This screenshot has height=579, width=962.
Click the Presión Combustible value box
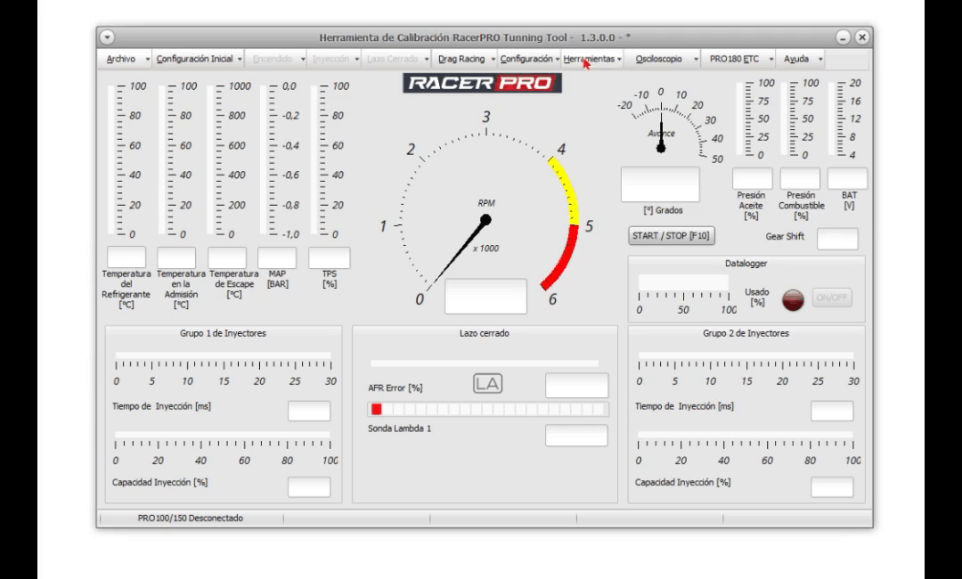pyautogui.click(x=800, y=178)
